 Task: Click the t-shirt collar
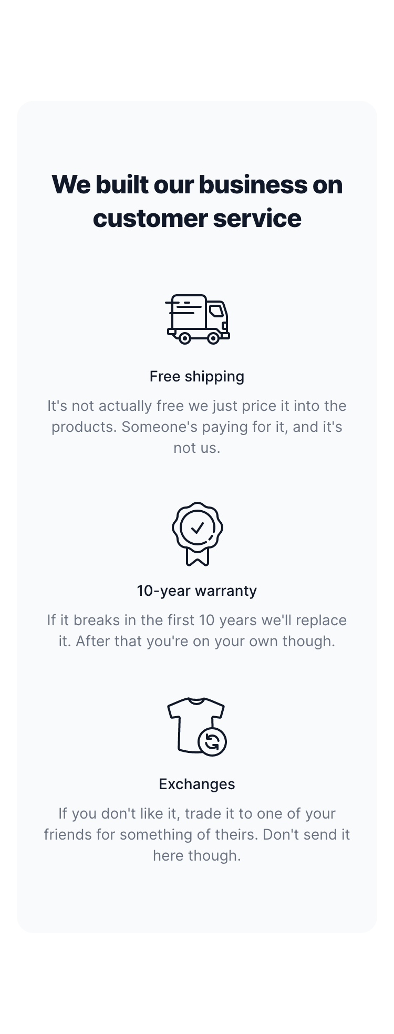tap(196, 700)
